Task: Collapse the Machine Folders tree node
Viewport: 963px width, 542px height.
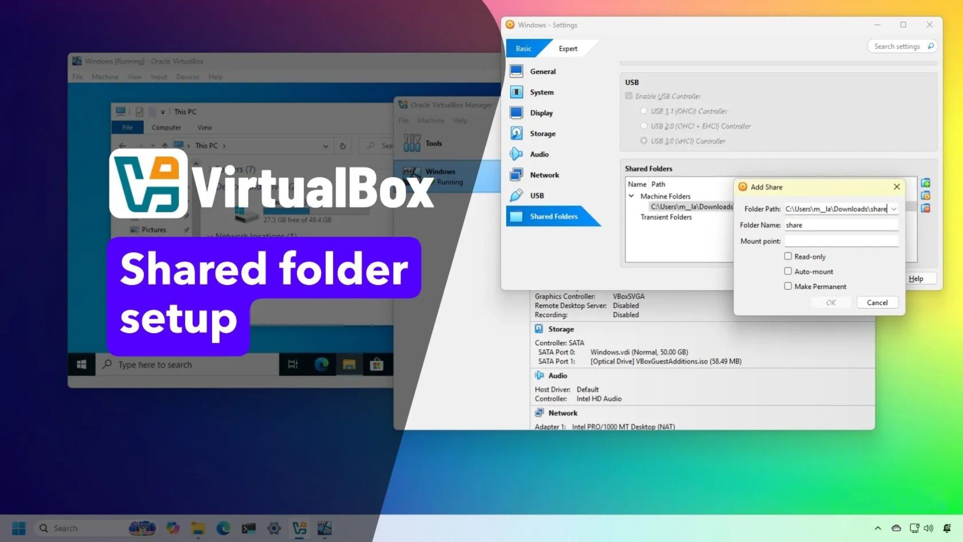Action: (x=631, y=196)
